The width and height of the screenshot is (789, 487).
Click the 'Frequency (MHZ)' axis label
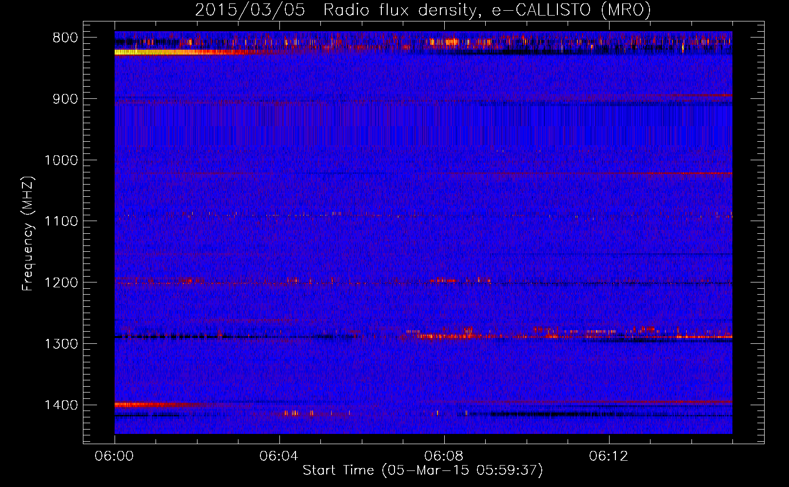pos(28,234)
